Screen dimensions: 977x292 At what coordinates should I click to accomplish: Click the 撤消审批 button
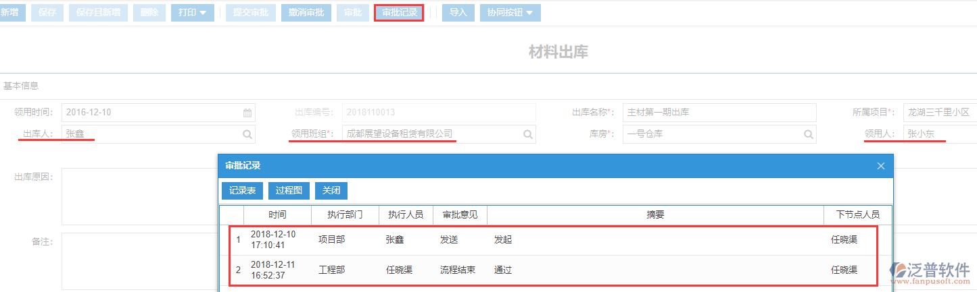click(x=306, y=13)
